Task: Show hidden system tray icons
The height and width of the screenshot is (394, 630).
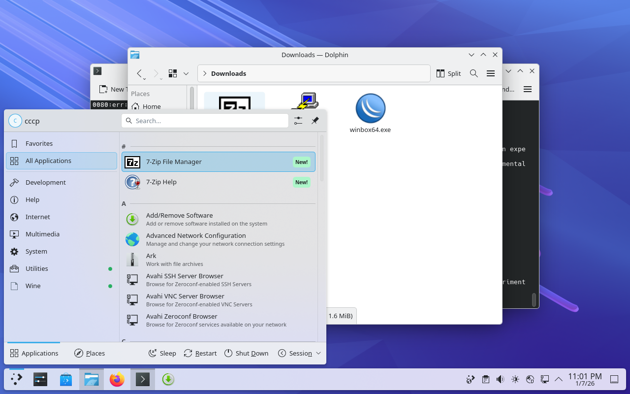Action: [x=559, y=379]
